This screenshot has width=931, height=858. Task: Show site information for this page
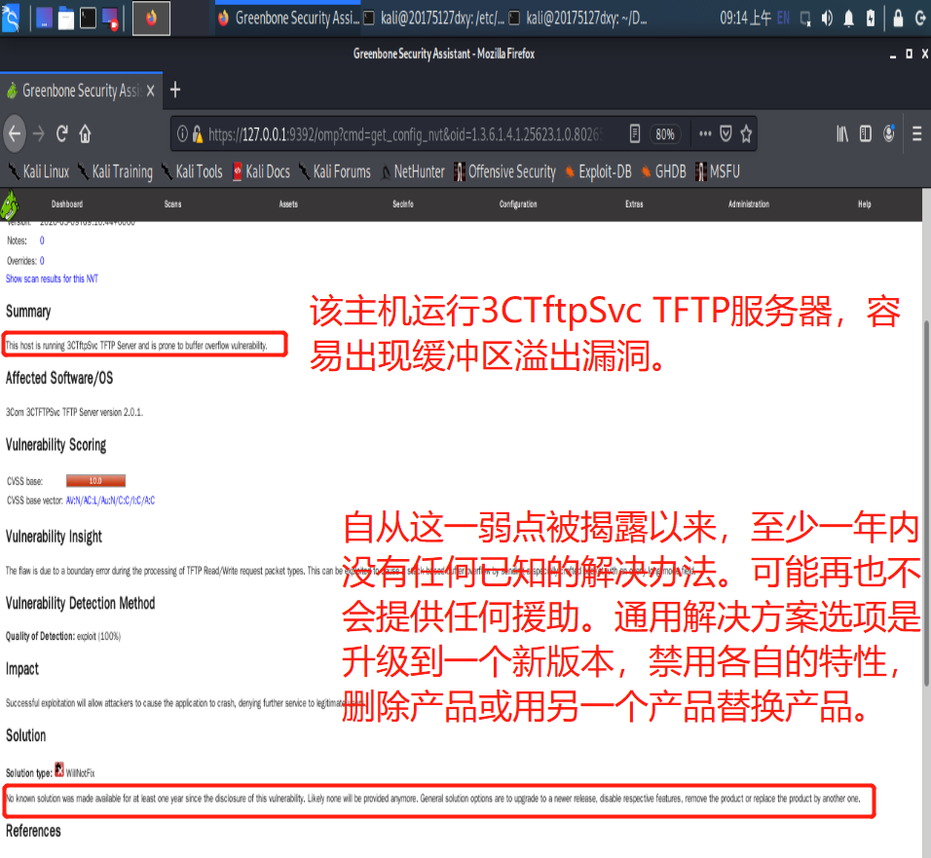183,134
